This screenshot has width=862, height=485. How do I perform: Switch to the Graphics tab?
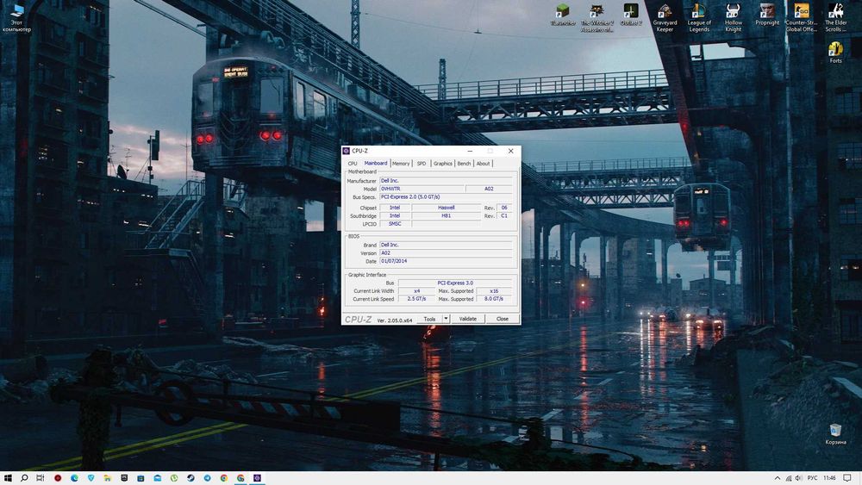(x=442, y=163)
